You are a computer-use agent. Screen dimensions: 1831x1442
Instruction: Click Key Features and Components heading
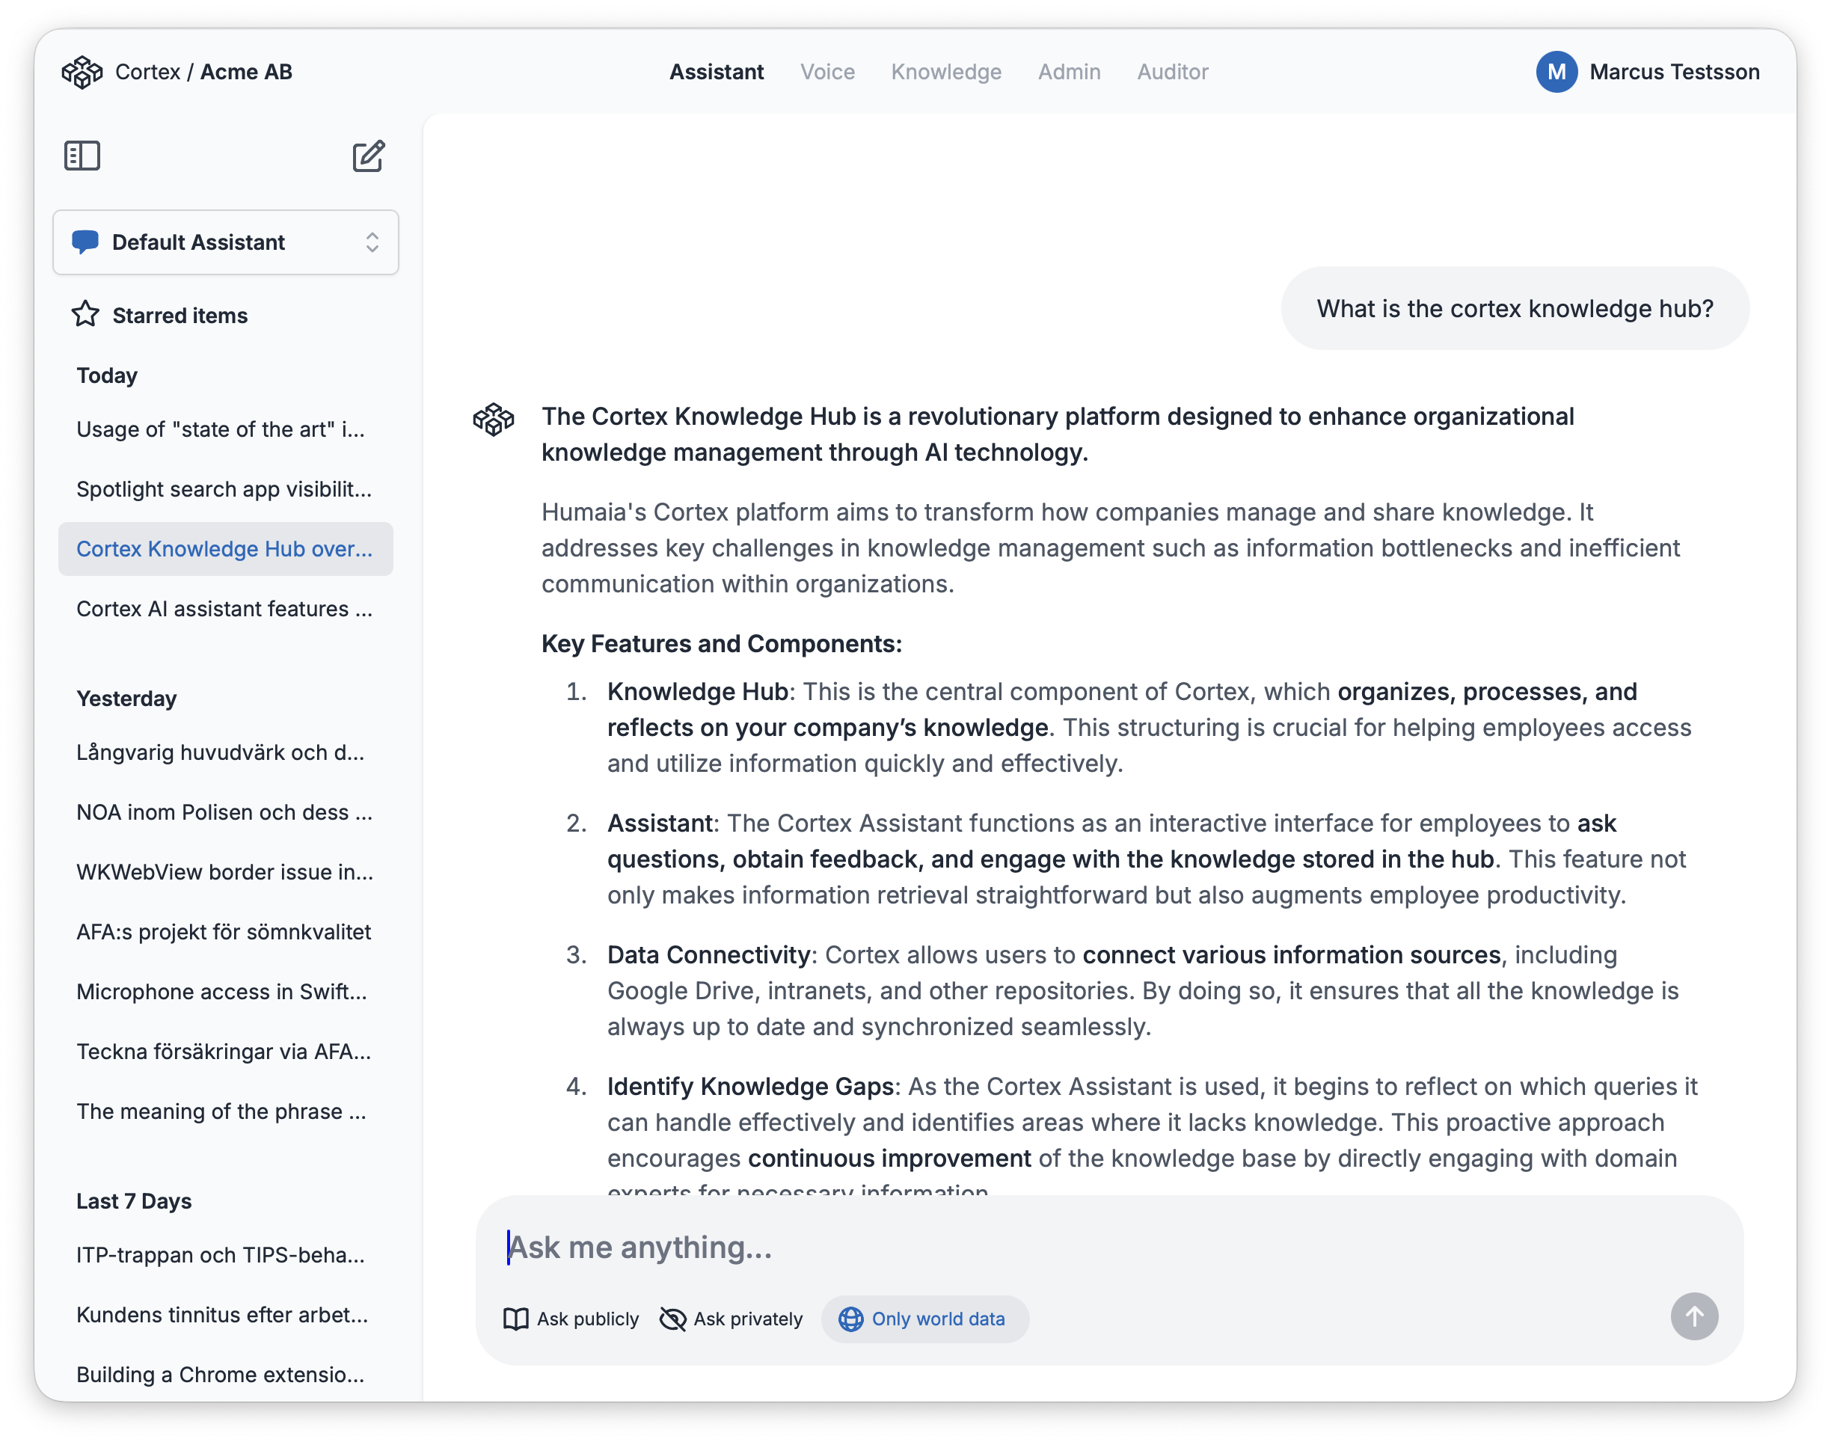(722, 644)
